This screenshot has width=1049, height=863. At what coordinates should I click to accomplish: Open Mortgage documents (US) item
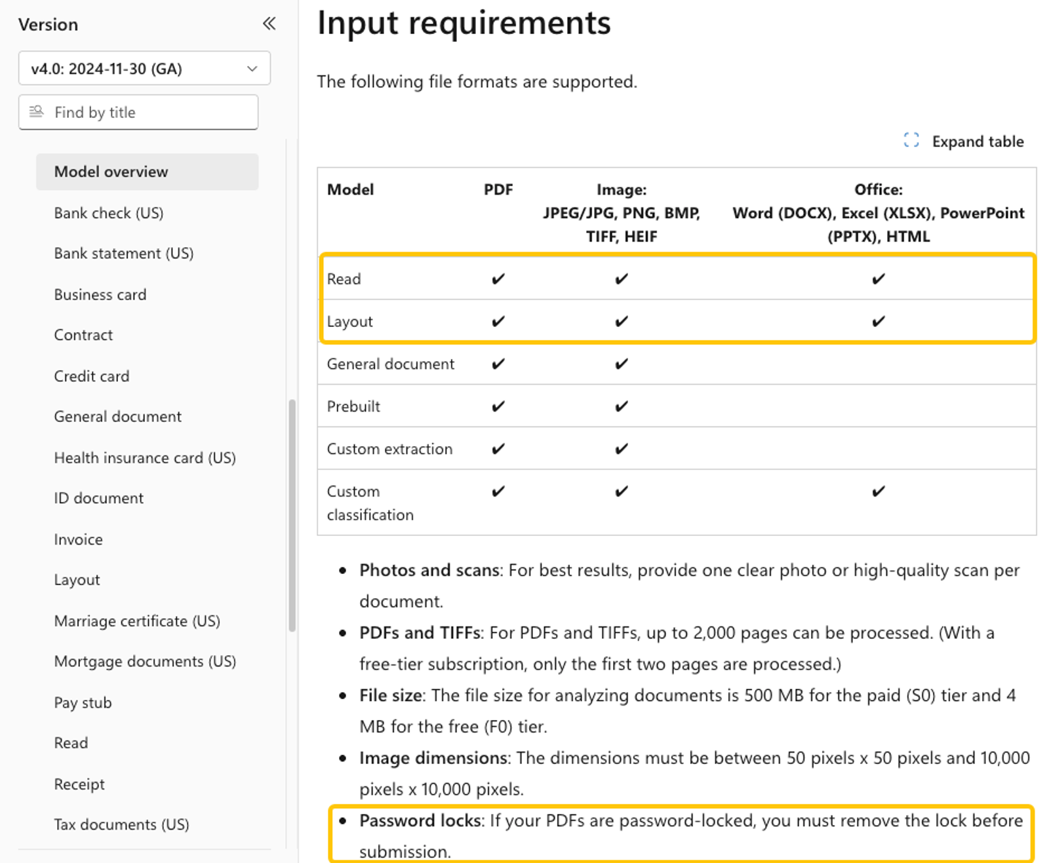145,662
